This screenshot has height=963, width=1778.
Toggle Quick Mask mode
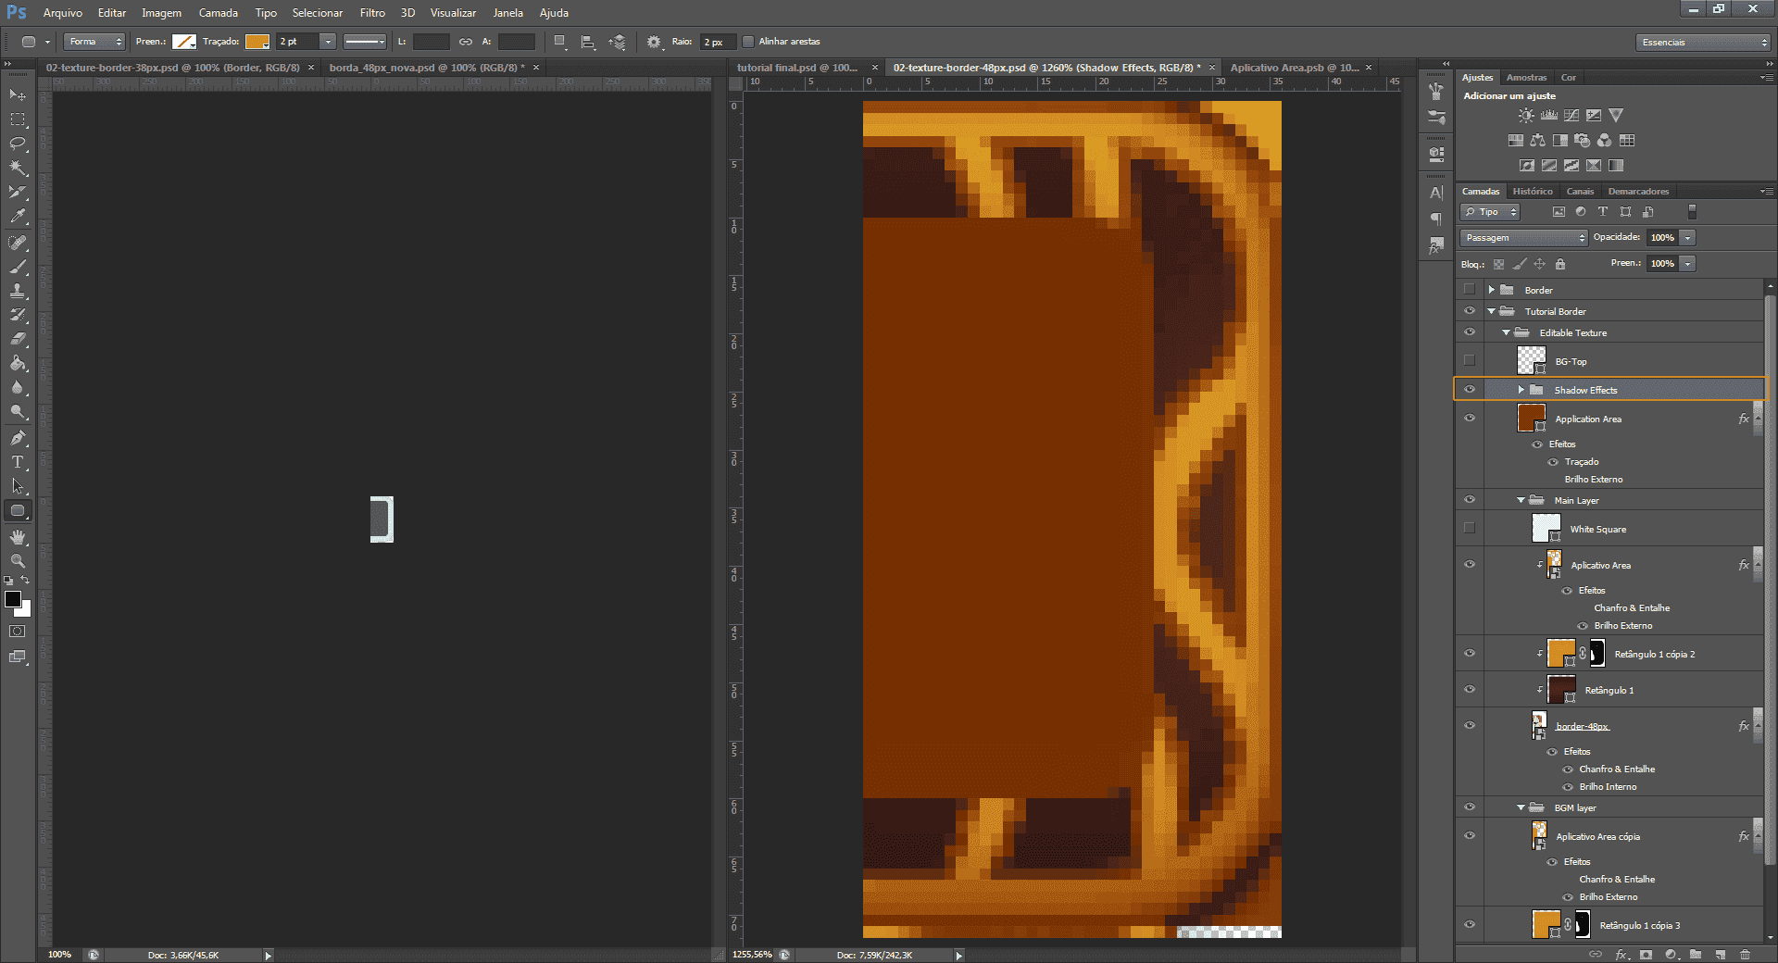pyautogui.click(x=18, y=632)
